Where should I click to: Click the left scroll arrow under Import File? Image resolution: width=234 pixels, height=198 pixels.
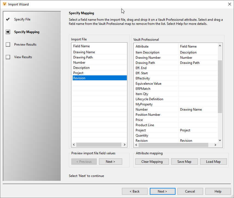point(74,144)
